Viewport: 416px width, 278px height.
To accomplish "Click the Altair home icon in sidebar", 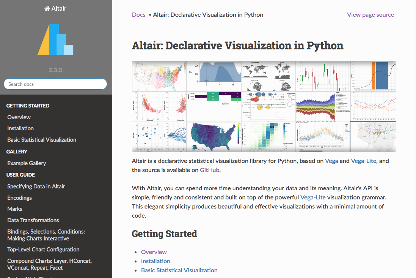I will click(47, 8).
